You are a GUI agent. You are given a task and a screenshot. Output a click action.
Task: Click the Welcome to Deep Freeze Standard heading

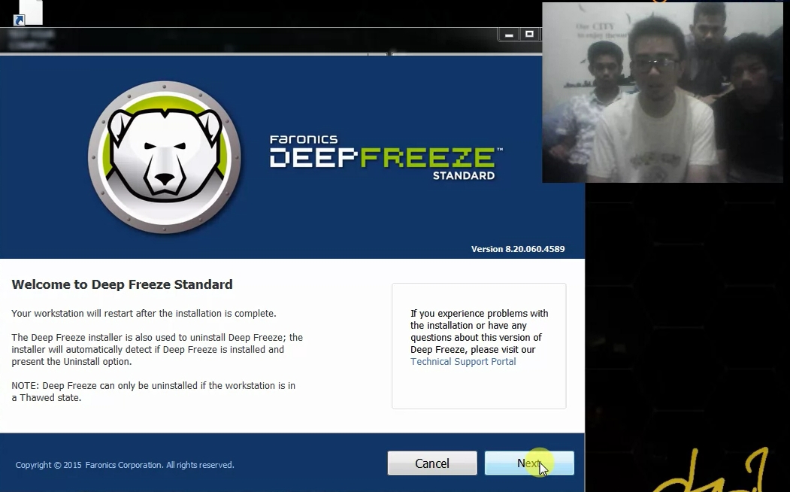tap(122, 284)
